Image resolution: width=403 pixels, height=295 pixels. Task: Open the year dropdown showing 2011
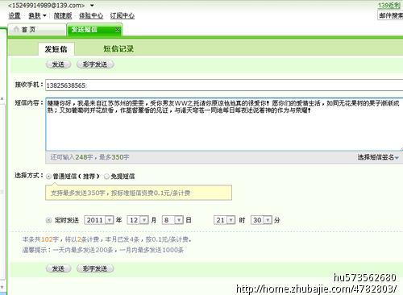click(99, 220)
